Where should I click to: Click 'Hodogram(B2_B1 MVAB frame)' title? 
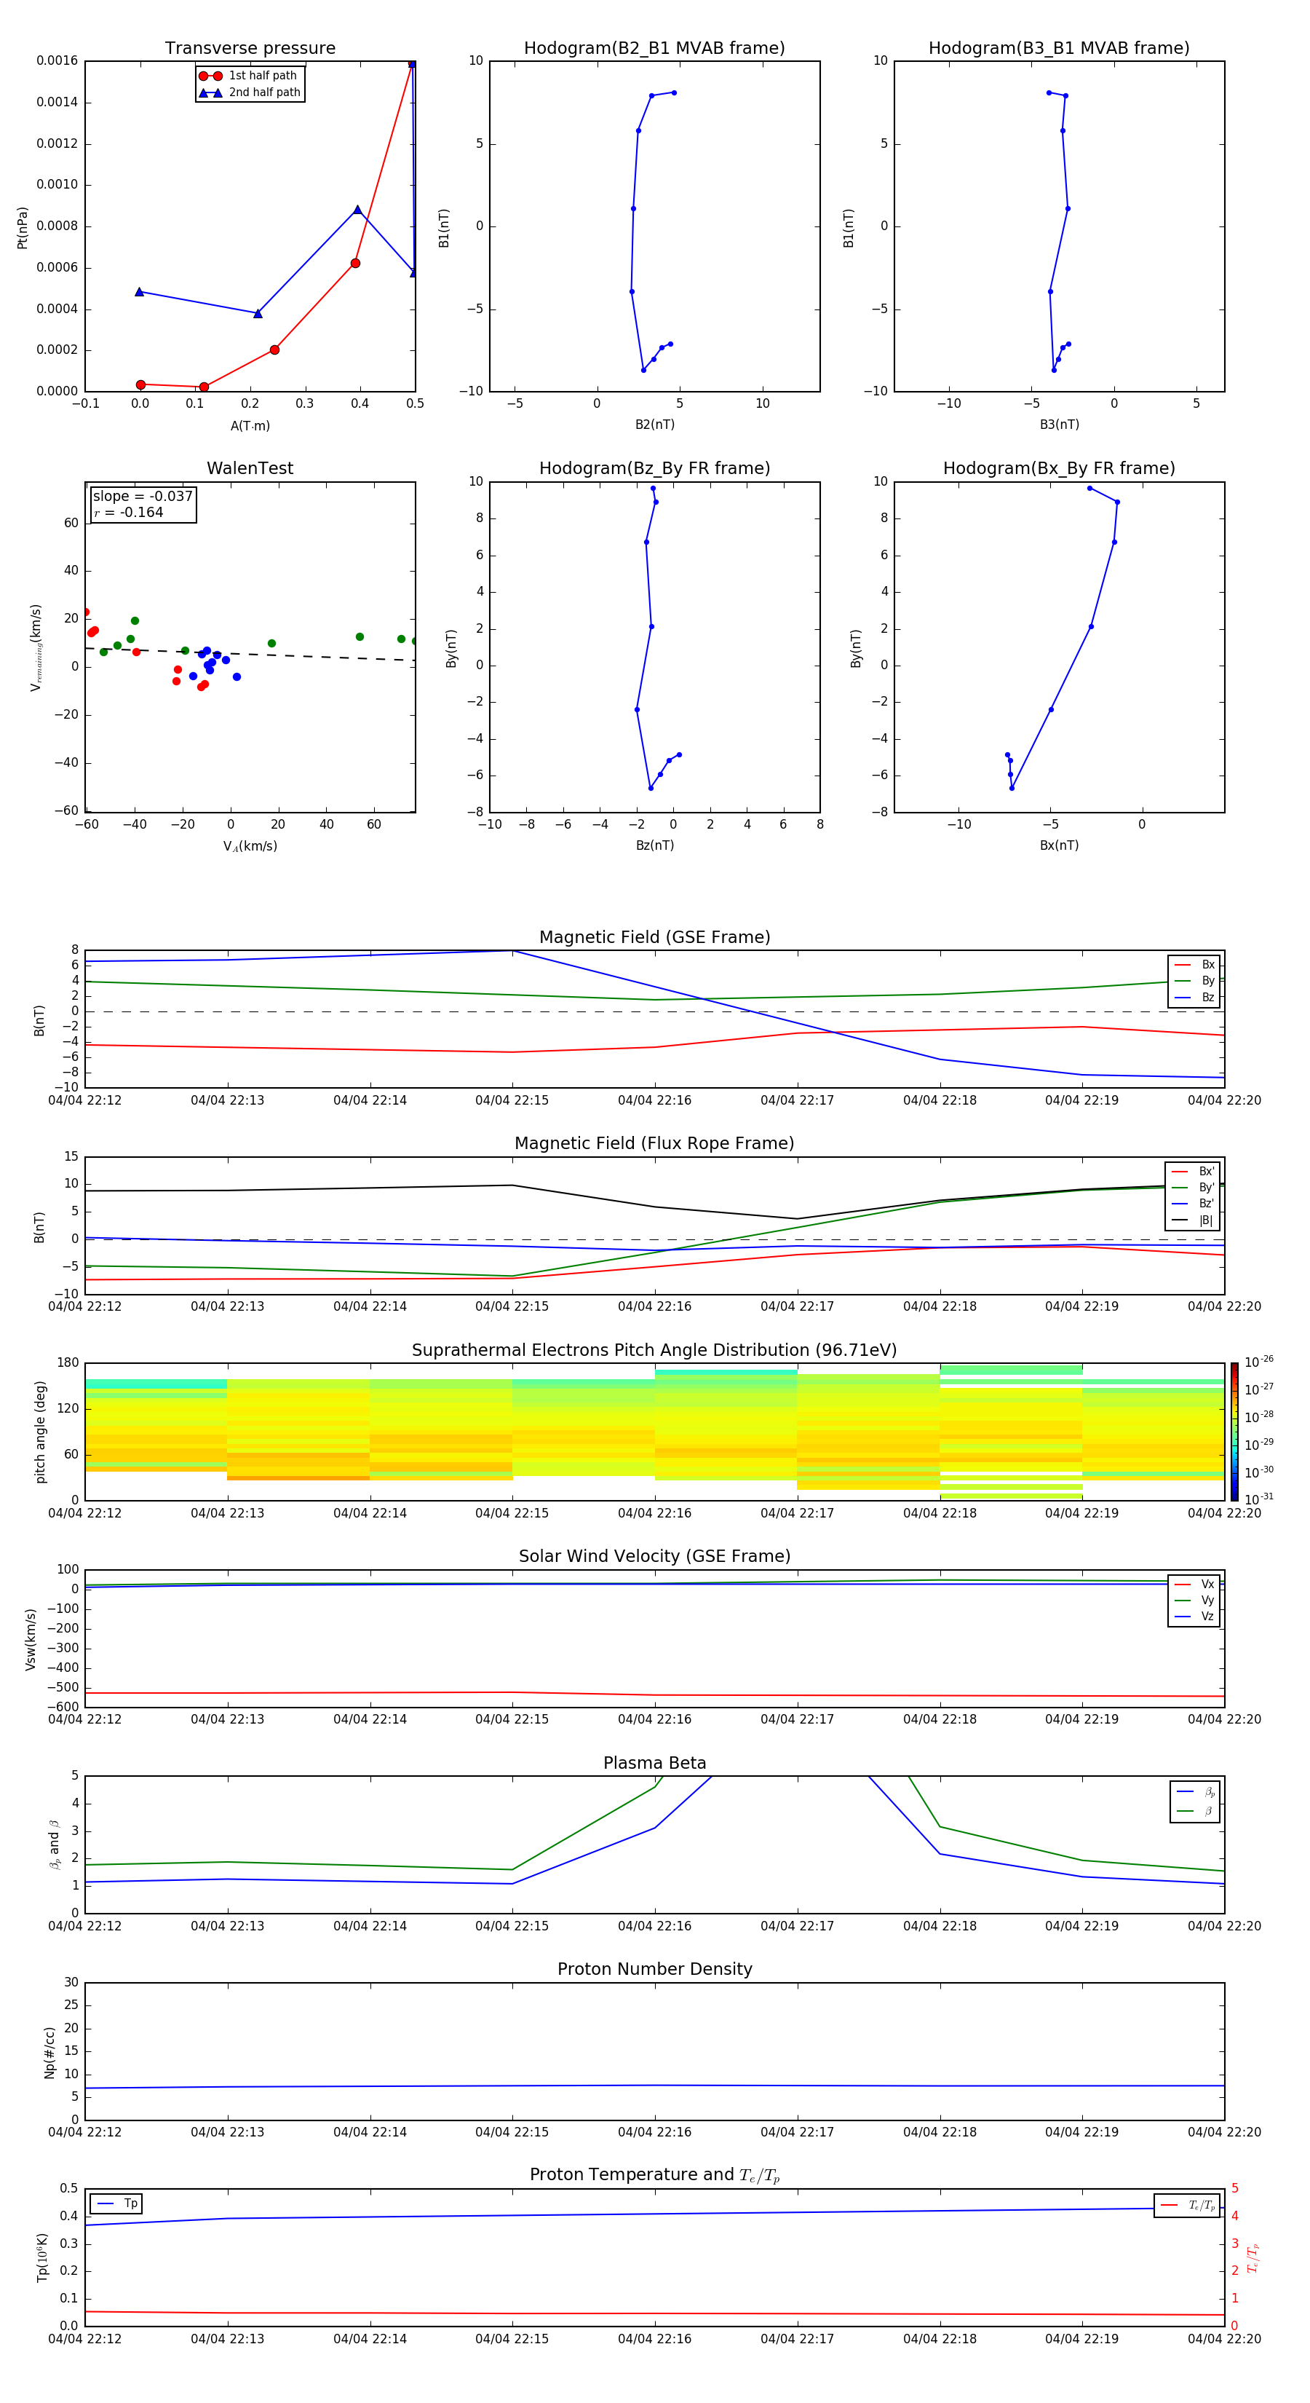coord(654,49)
